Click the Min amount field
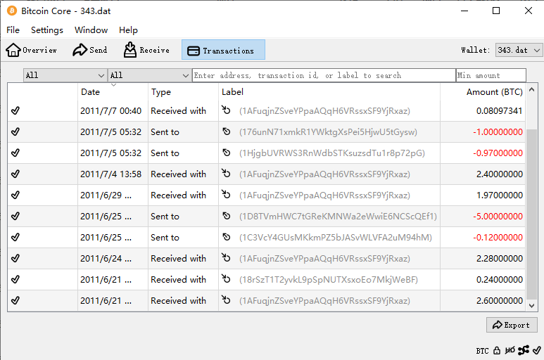This screenshot has height=360, width=544. [491, 75]
